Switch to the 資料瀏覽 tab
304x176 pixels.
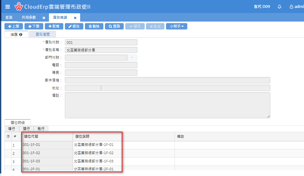43,34
